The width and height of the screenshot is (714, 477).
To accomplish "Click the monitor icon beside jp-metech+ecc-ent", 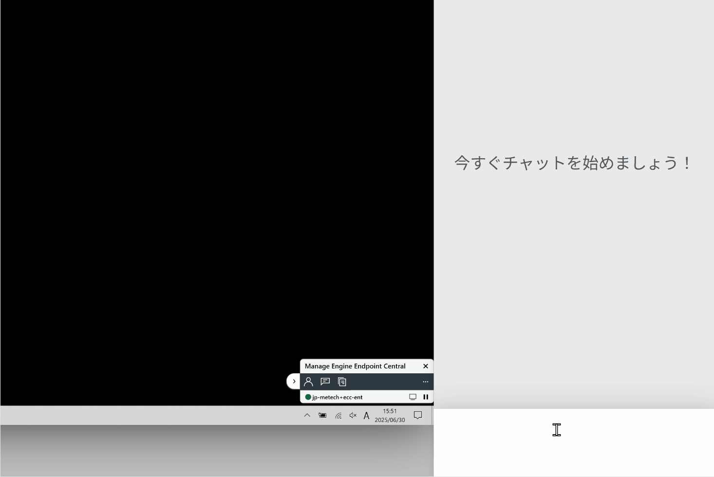I will pyautogui.click(x=413, y=397).
